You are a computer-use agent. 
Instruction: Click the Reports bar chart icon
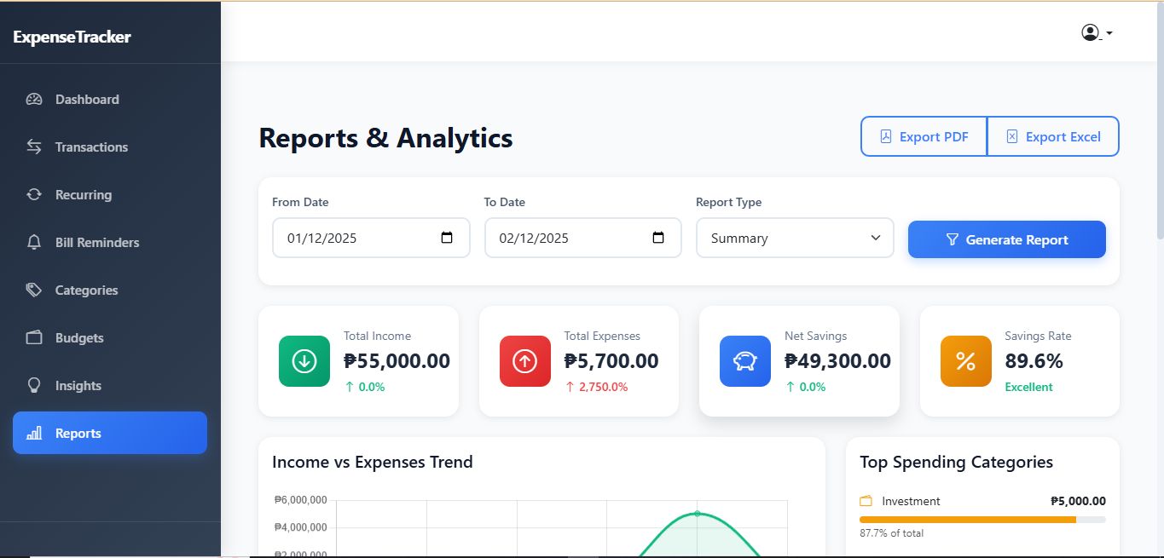(x=34, y=433)
